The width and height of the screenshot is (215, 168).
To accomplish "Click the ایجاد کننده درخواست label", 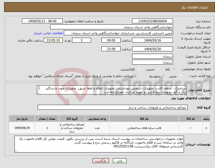I will 195,33.
